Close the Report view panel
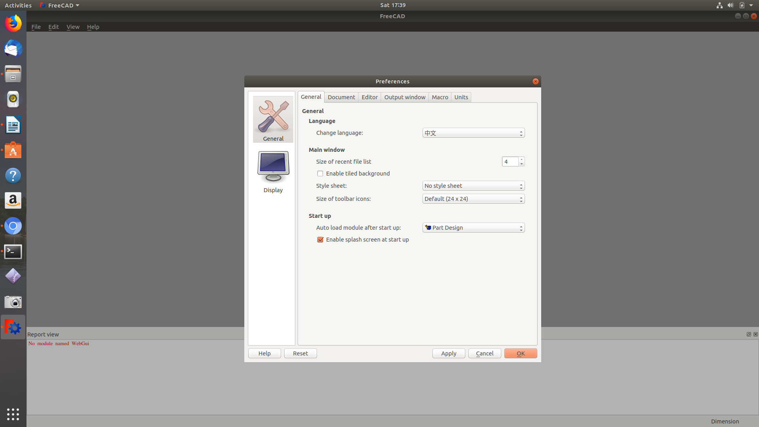Screen dimensions: 759x427 [x=755, y=334]
